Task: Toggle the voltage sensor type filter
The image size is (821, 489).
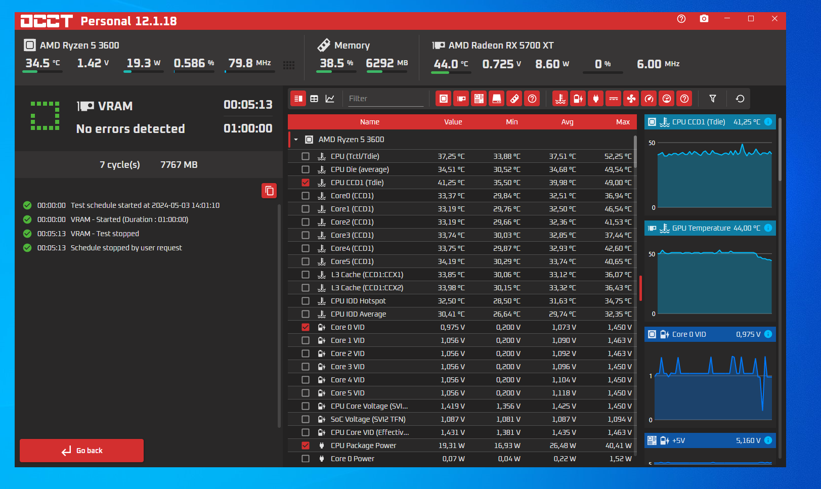Action: [x=578, y=99]
